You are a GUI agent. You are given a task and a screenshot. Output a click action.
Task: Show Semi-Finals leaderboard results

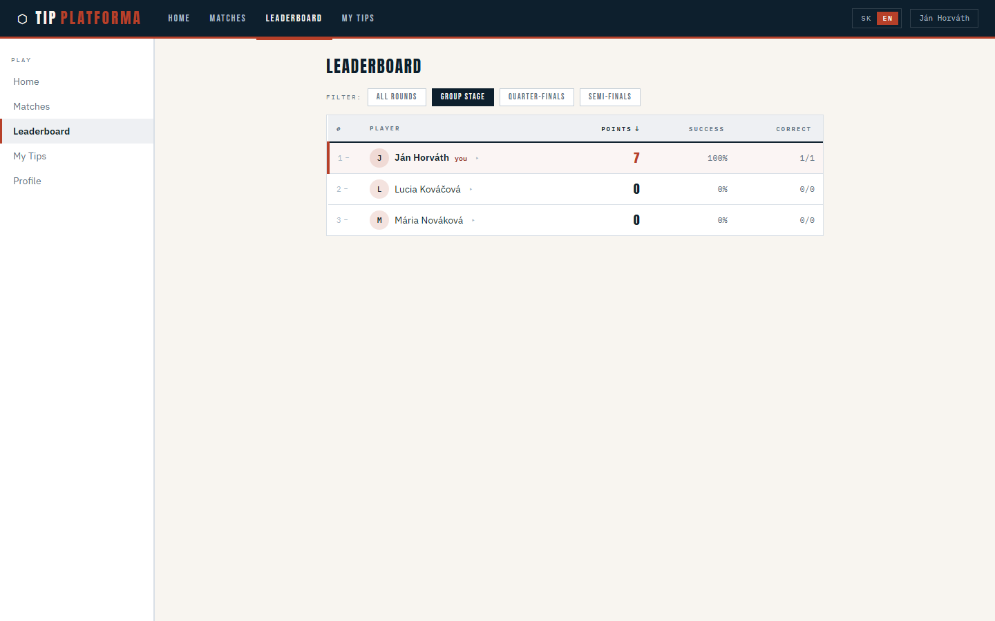(x=609, y=97)
